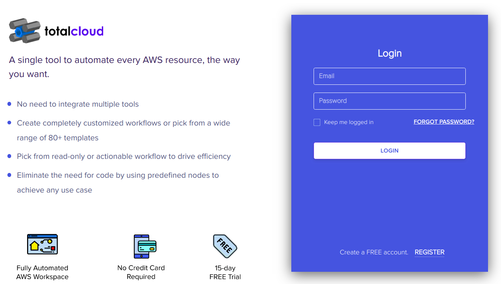The height and width of the screenshot is (284, 501).
Task: Follow the REGISTER link
Action: pos(429,252)
